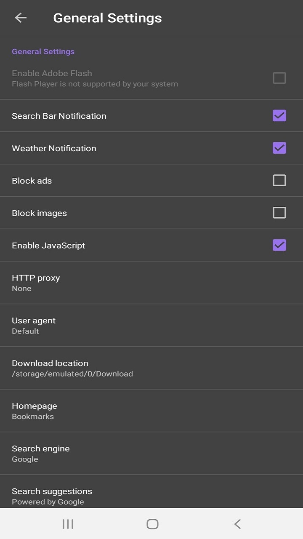
Task: Tap the Block ads row label
Action: (32, 181)
